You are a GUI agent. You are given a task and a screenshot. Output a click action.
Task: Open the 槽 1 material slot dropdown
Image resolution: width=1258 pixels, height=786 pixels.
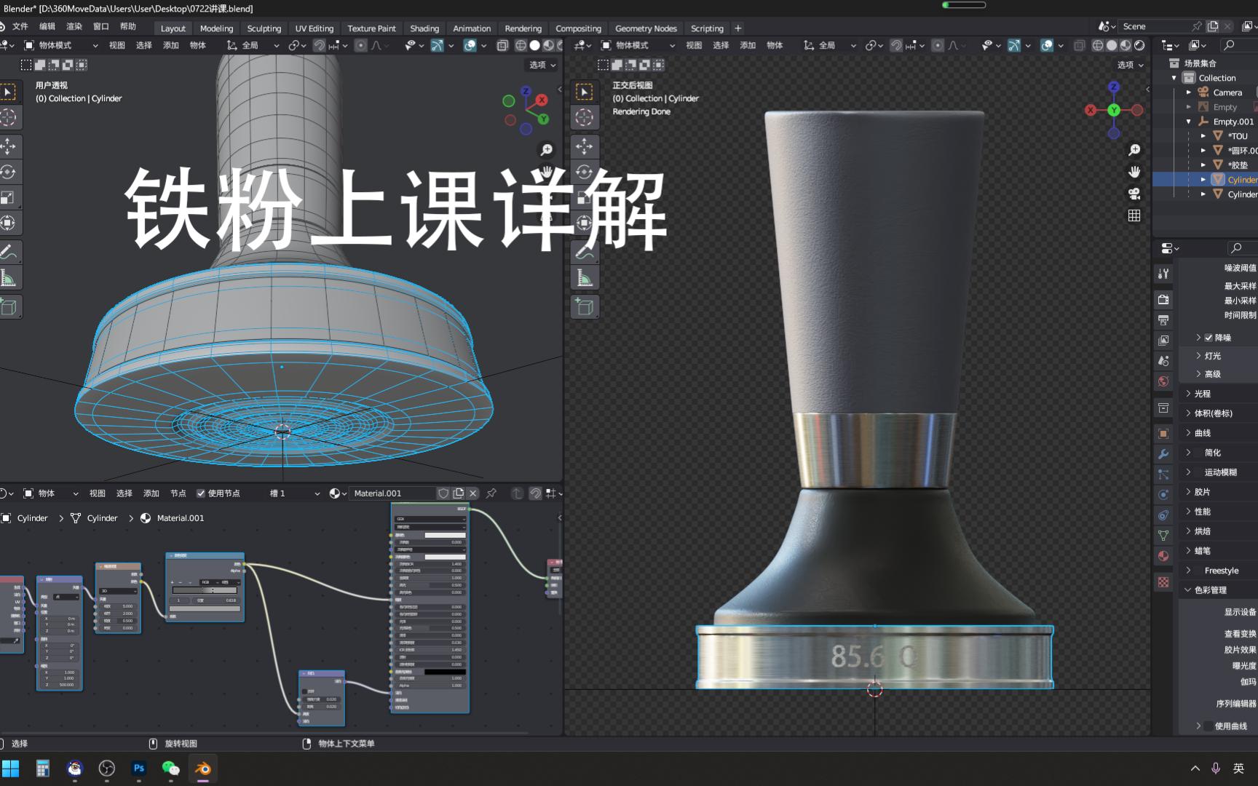pos(295,493)
